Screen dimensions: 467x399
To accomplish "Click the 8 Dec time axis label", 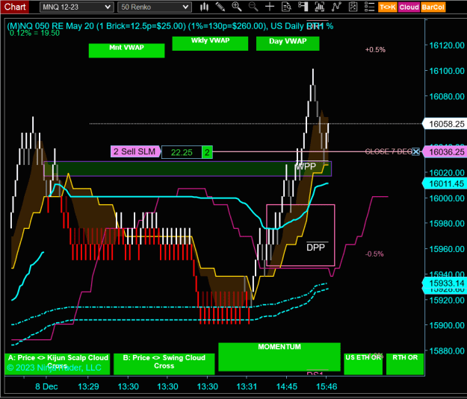I will 46,386.
